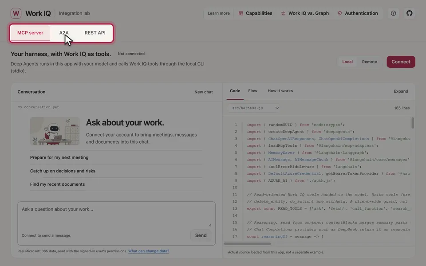Choose Find my recent documents suggestion
The width and height of the screenshot is (426, 266).
point(116,184)
